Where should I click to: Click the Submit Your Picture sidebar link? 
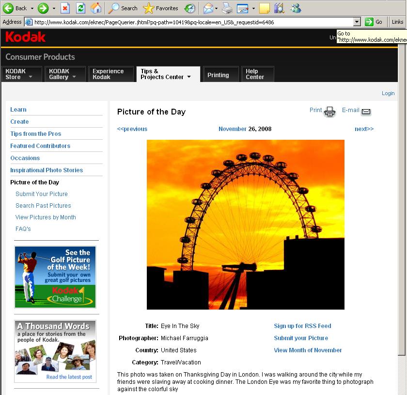tap(42, 194)
